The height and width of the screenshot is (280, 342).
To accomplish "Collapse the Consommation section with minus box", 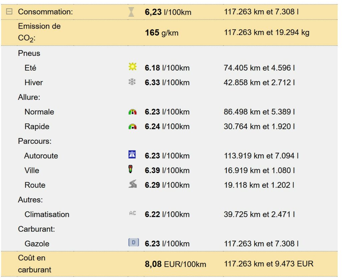I will [x=9, y=12].
